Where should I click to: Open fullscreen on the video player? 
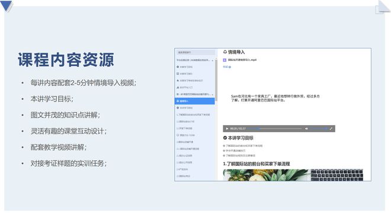(331, 129)
